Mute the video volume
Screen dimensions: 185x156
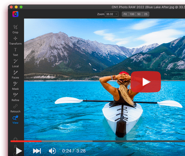coord(52,151)
